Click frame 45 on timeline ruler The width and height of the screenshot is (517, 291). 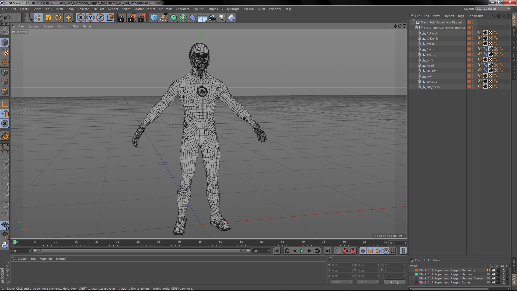click(200, 242)
